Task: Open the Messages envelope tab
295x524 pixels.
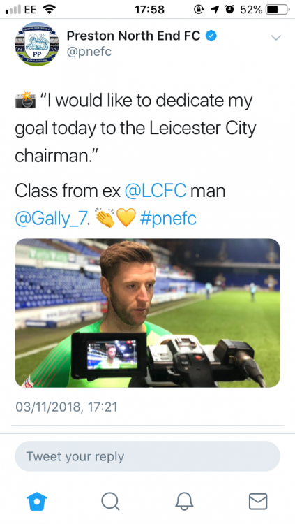Action: (x=258, y=501)
